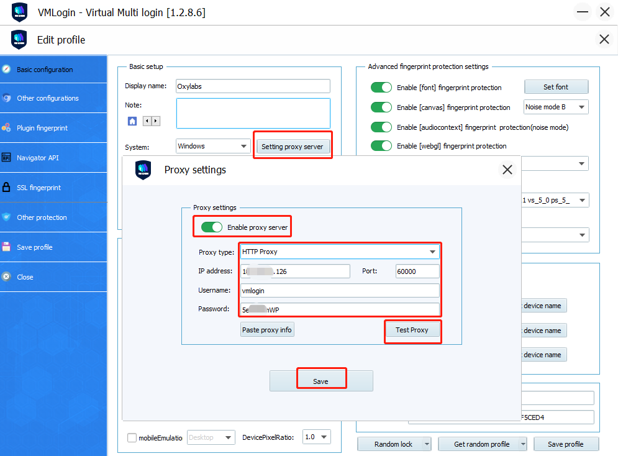Open the Noise mode B dropdown
The image size is (618, 456).
[x=556, y=107]
